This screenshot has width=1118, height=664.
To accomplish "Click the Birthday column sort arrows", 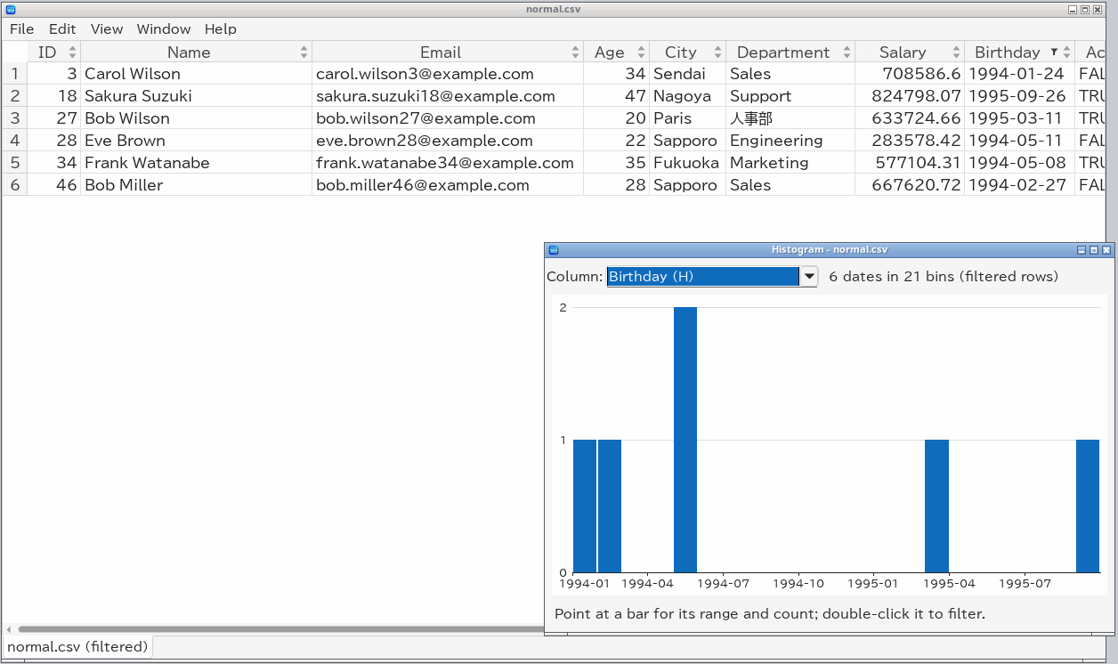I will pos(1066,53).
